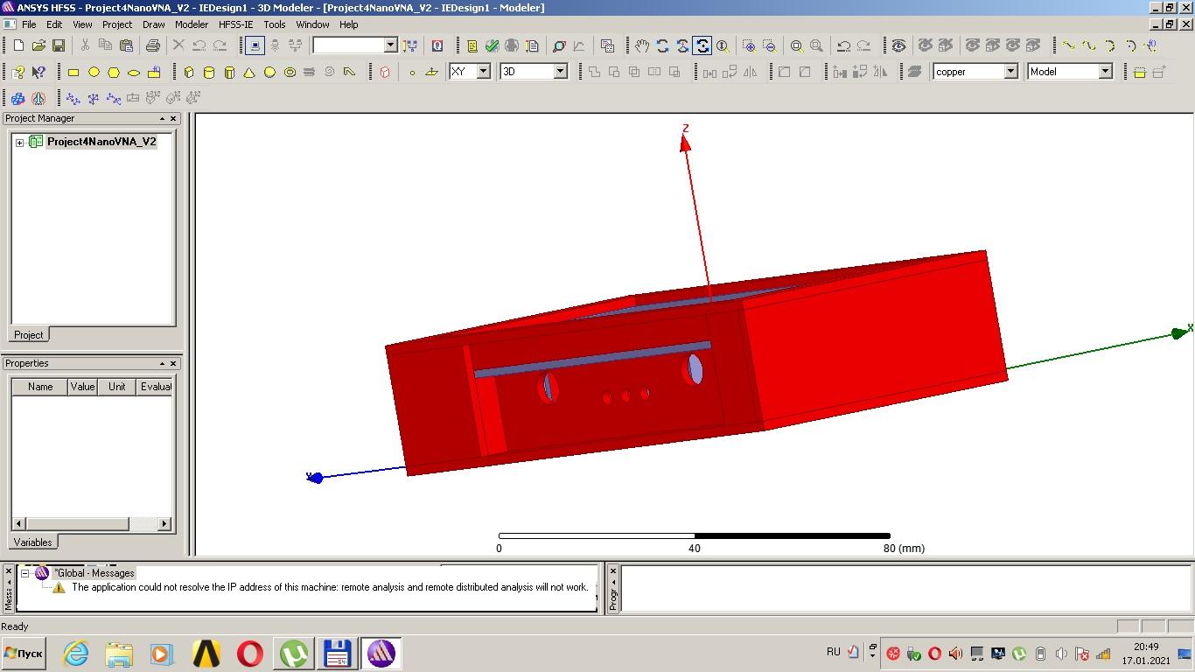The image size is (1195, 672).
Task: Click the Windows Start (Пуск) button
Action: [x=24, y=654]
